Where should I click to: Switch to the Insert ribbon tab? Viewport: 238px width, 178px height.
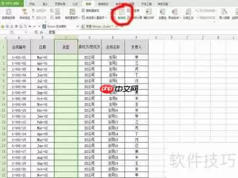tap(45, 4)
